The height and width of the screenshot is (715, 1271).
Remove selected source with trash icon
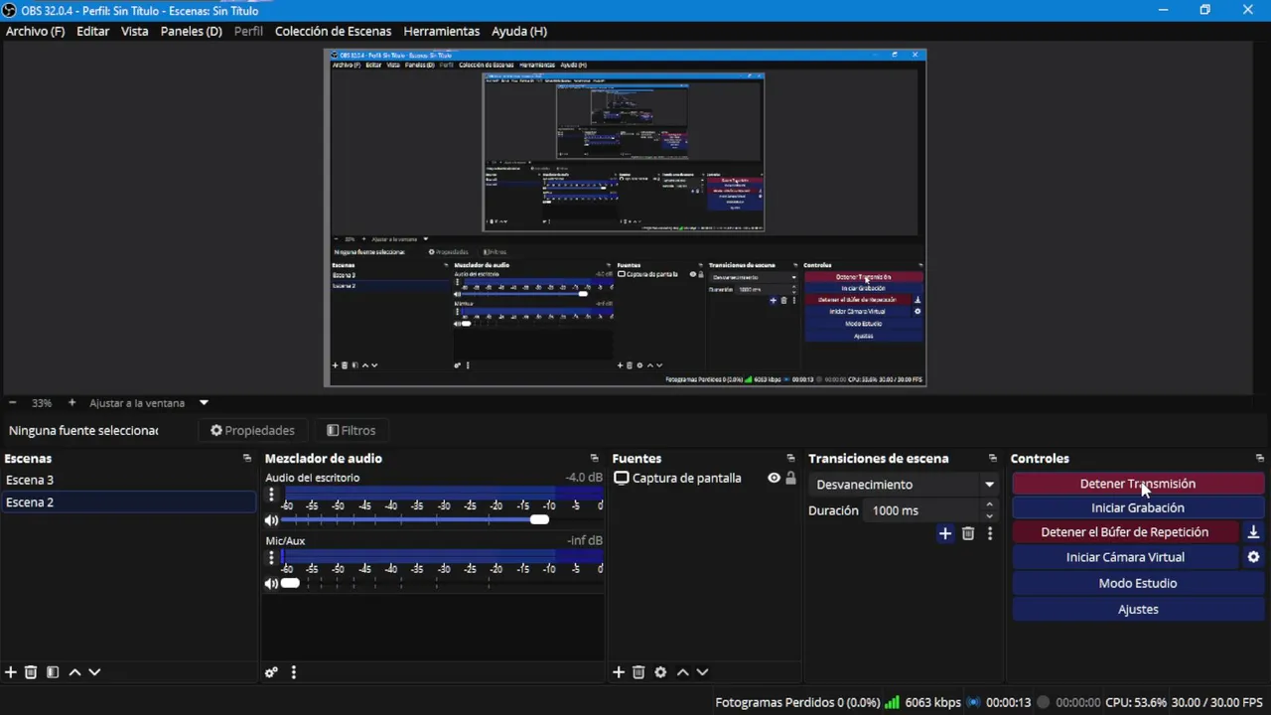tap(638, 672)
